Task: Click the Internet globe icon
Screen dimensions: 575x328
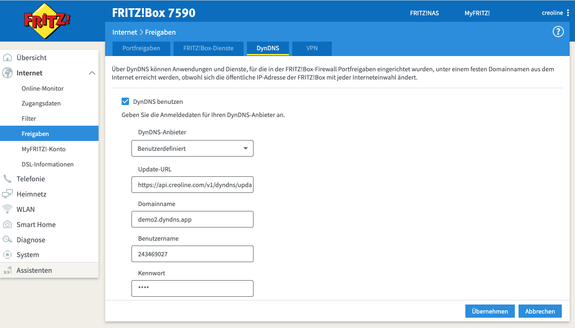Action: tap(7, 73)
